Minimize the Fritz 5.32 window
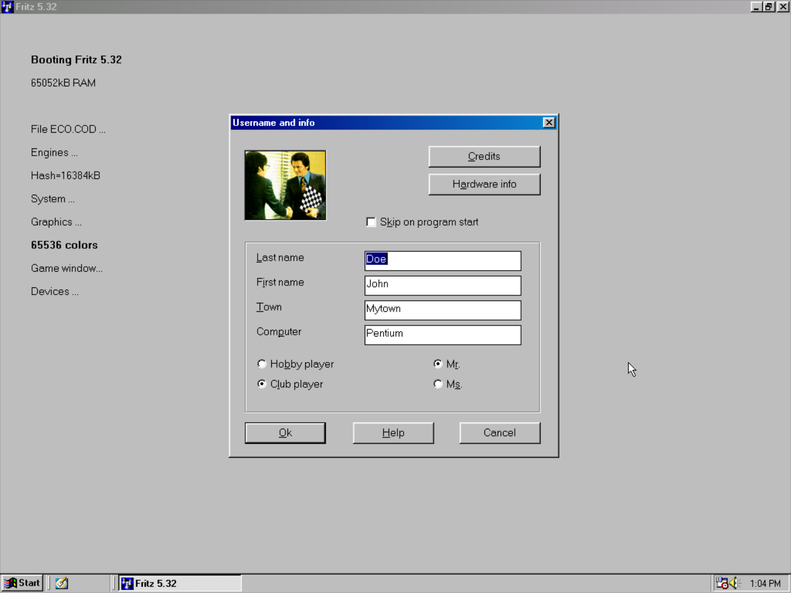This screenshot has height=593, width=791. (756, 7)
